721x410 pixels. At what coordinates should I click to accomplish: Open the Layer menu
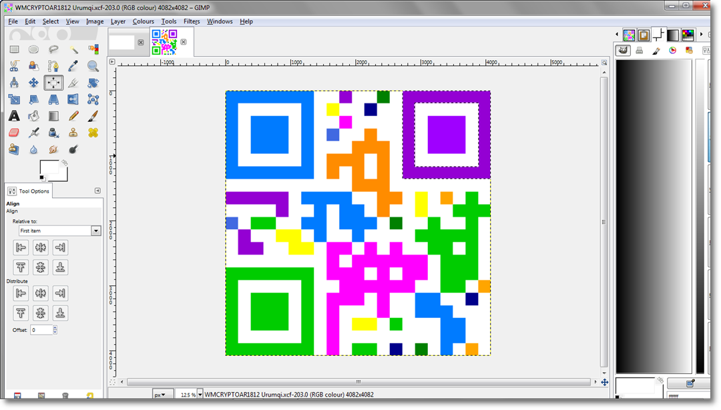coord(118,21)
